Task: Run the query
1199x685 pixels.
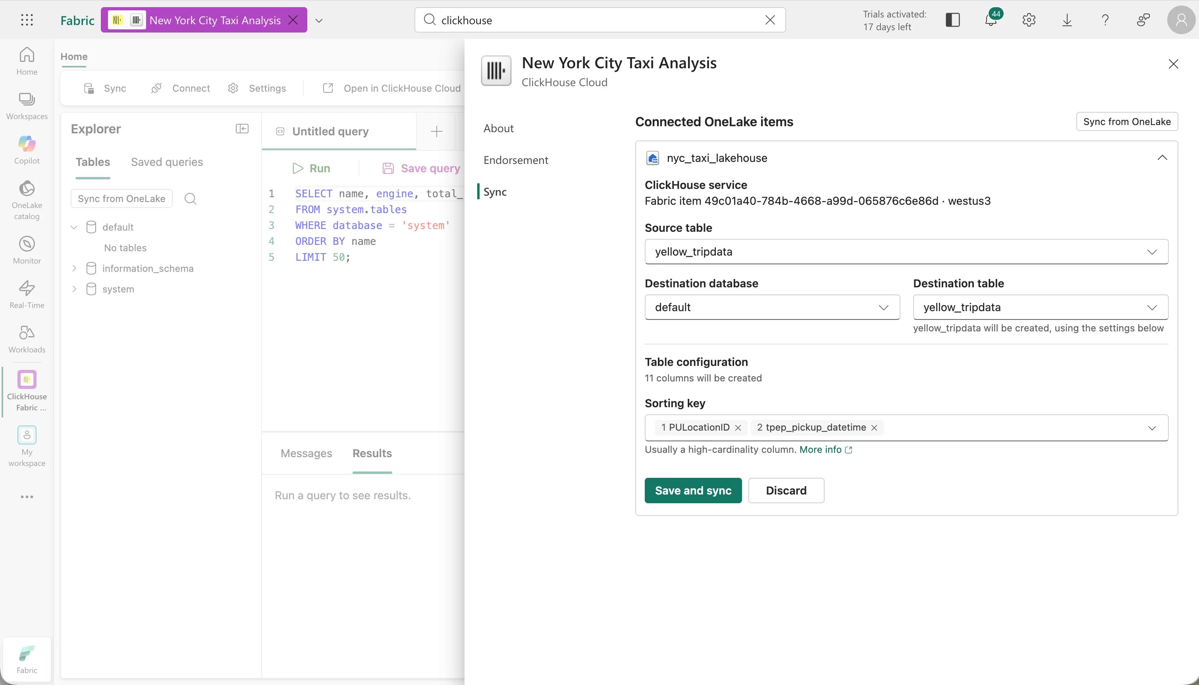Action: coord(312,168)
